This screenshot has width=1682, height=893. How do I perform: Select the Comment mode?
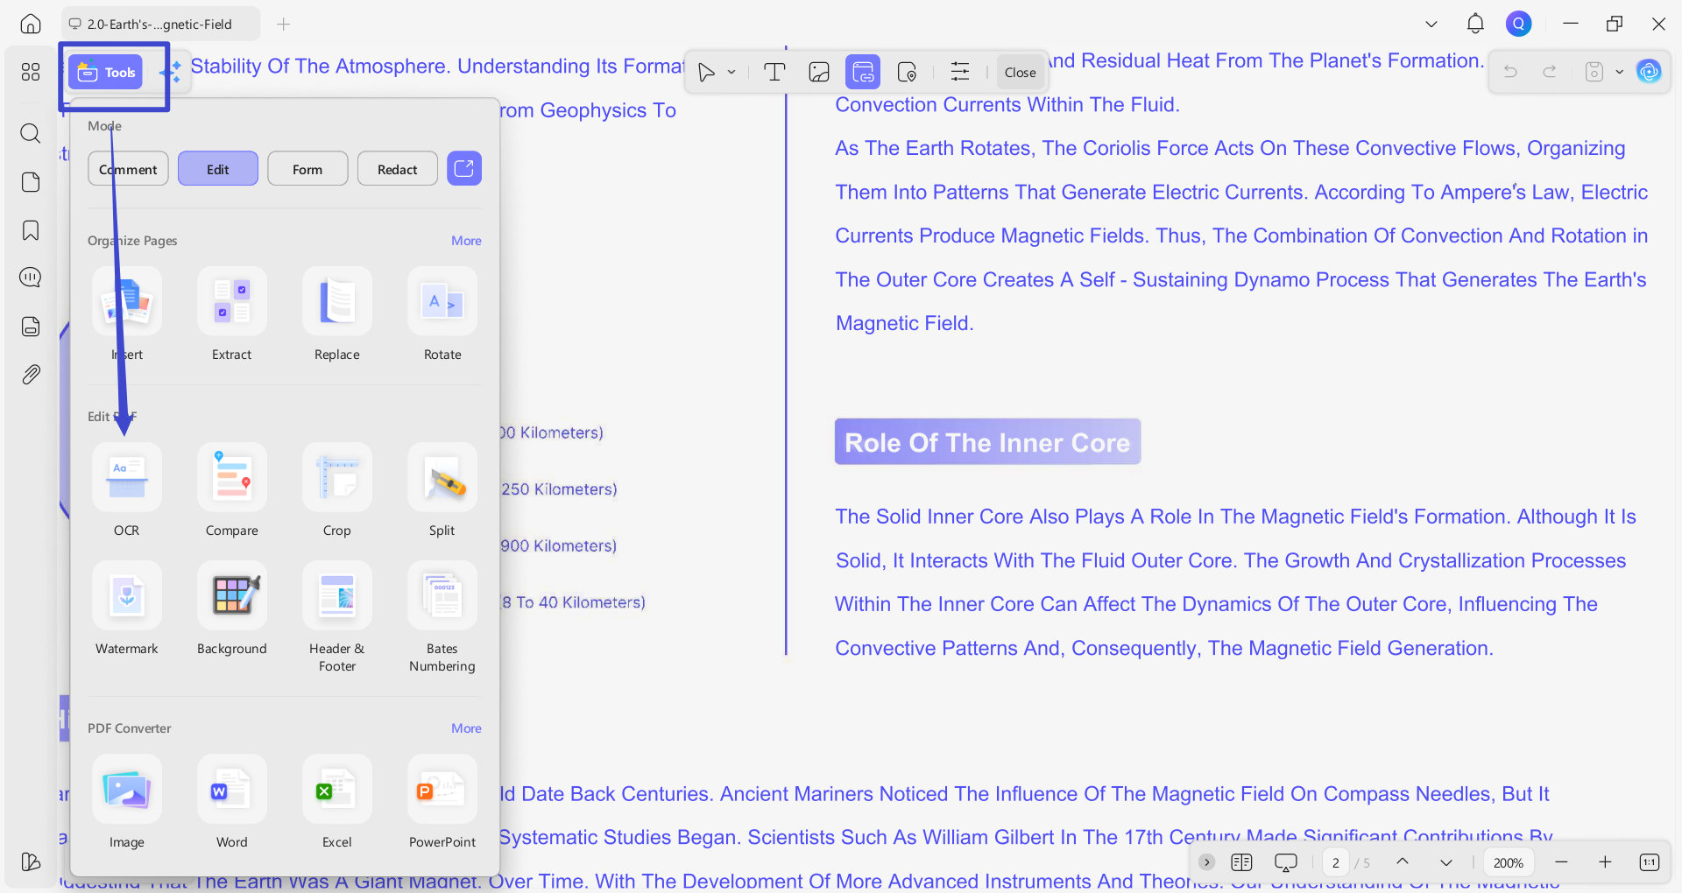(x=128, y=169)
